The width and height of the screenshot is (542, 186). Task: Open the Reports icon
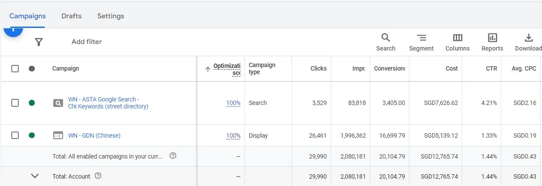point(492,38)
